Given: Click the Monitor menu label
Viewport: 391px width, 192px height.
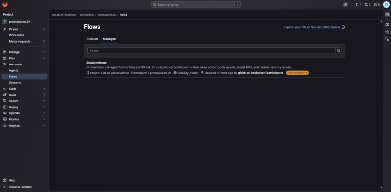Looking at the screenshot, I should (x=14, y=119).
